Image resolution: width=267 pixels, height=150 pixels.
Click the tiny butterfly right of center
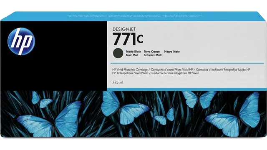(164, 116)
